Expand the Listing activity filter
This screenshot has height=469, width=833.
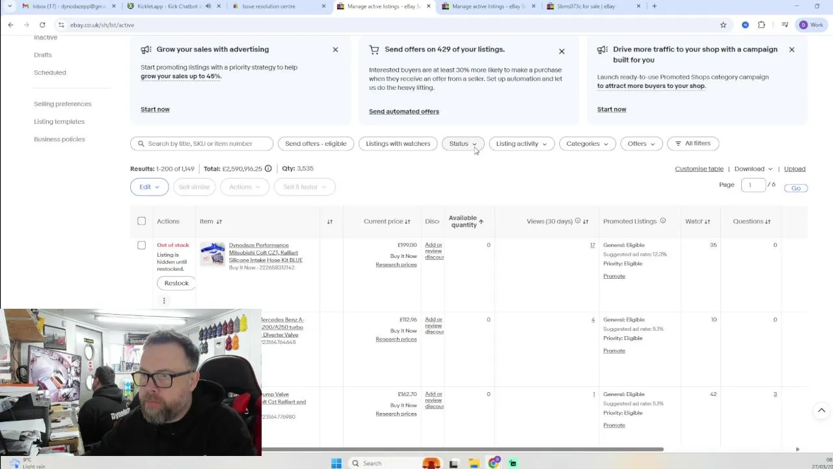[x=521, y=143]
